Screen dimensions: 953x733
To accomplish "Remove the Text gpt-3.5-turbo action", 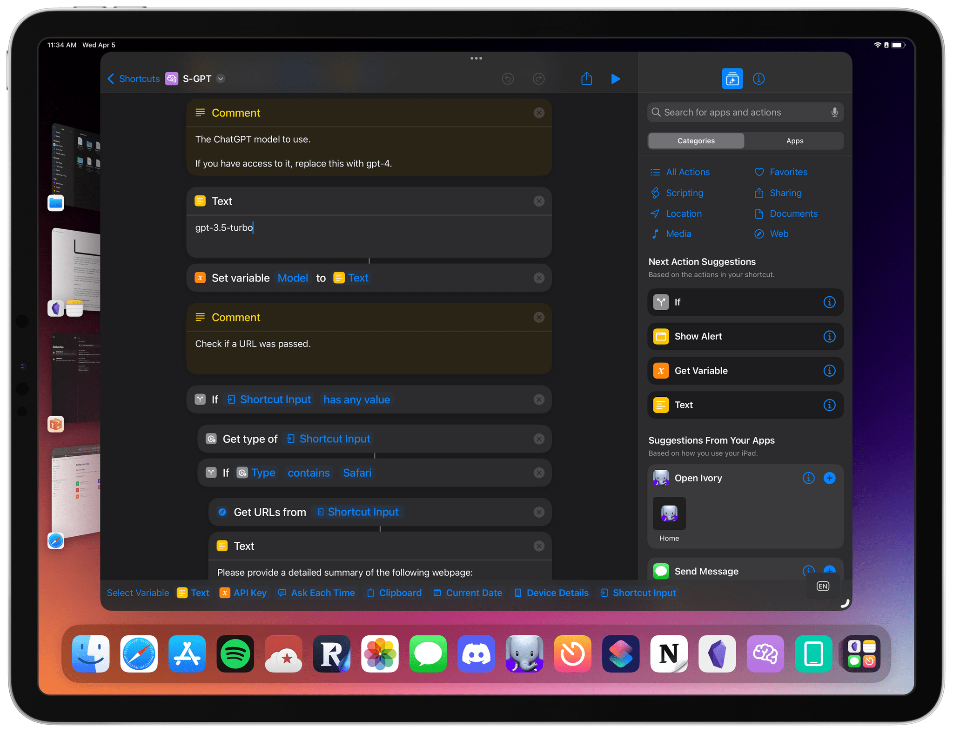I will point(539,201).
